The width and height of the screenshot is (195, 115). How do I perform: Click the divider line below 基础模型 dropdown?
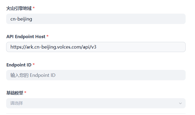(96, 113)
